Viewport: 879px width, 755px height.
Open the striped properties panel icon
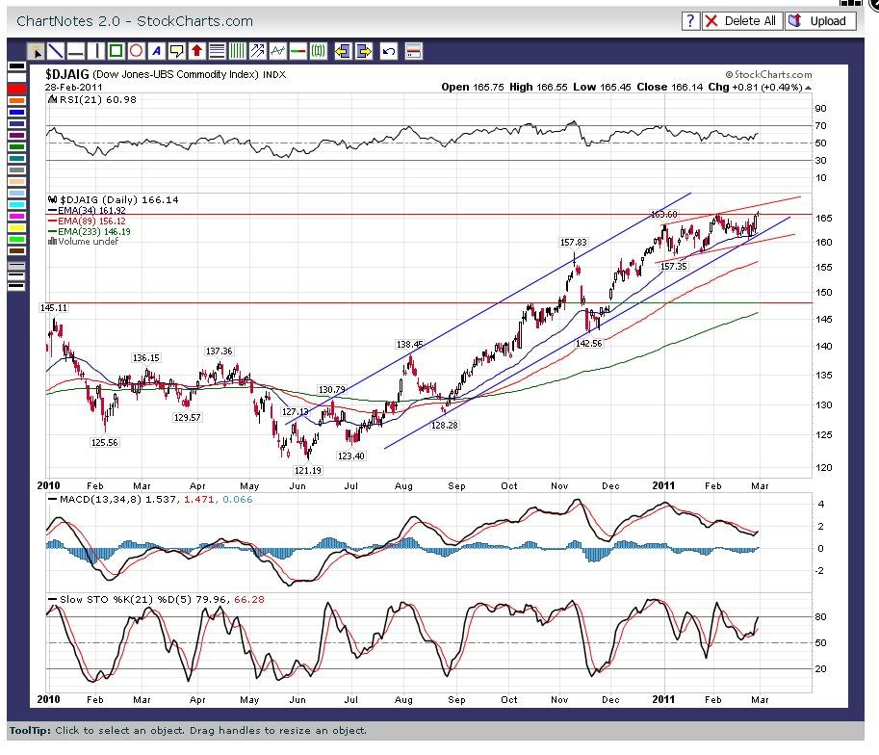414,52
